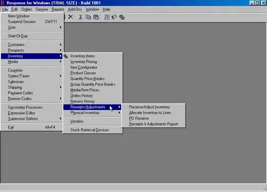267x192 pixels.
Task: Maximize the Response for Windows window
Action: pyautogui.click(x=258, y=3)
